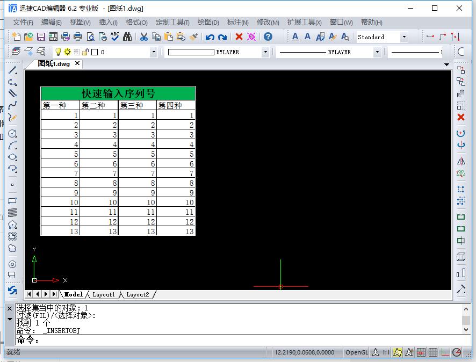476x362 pixels.
Task: Open help with the question mark icon
Action: pos(268,37)
